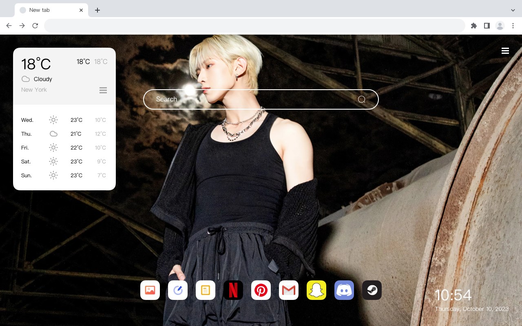Open a new browser tab
Screen dimensions: 522x326
click(x=97, y=10)
